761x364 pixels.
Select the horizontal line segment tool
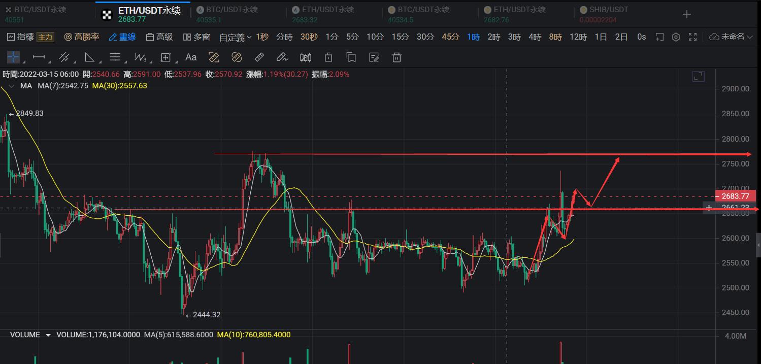pyautogui.click(x=39, y=57)
